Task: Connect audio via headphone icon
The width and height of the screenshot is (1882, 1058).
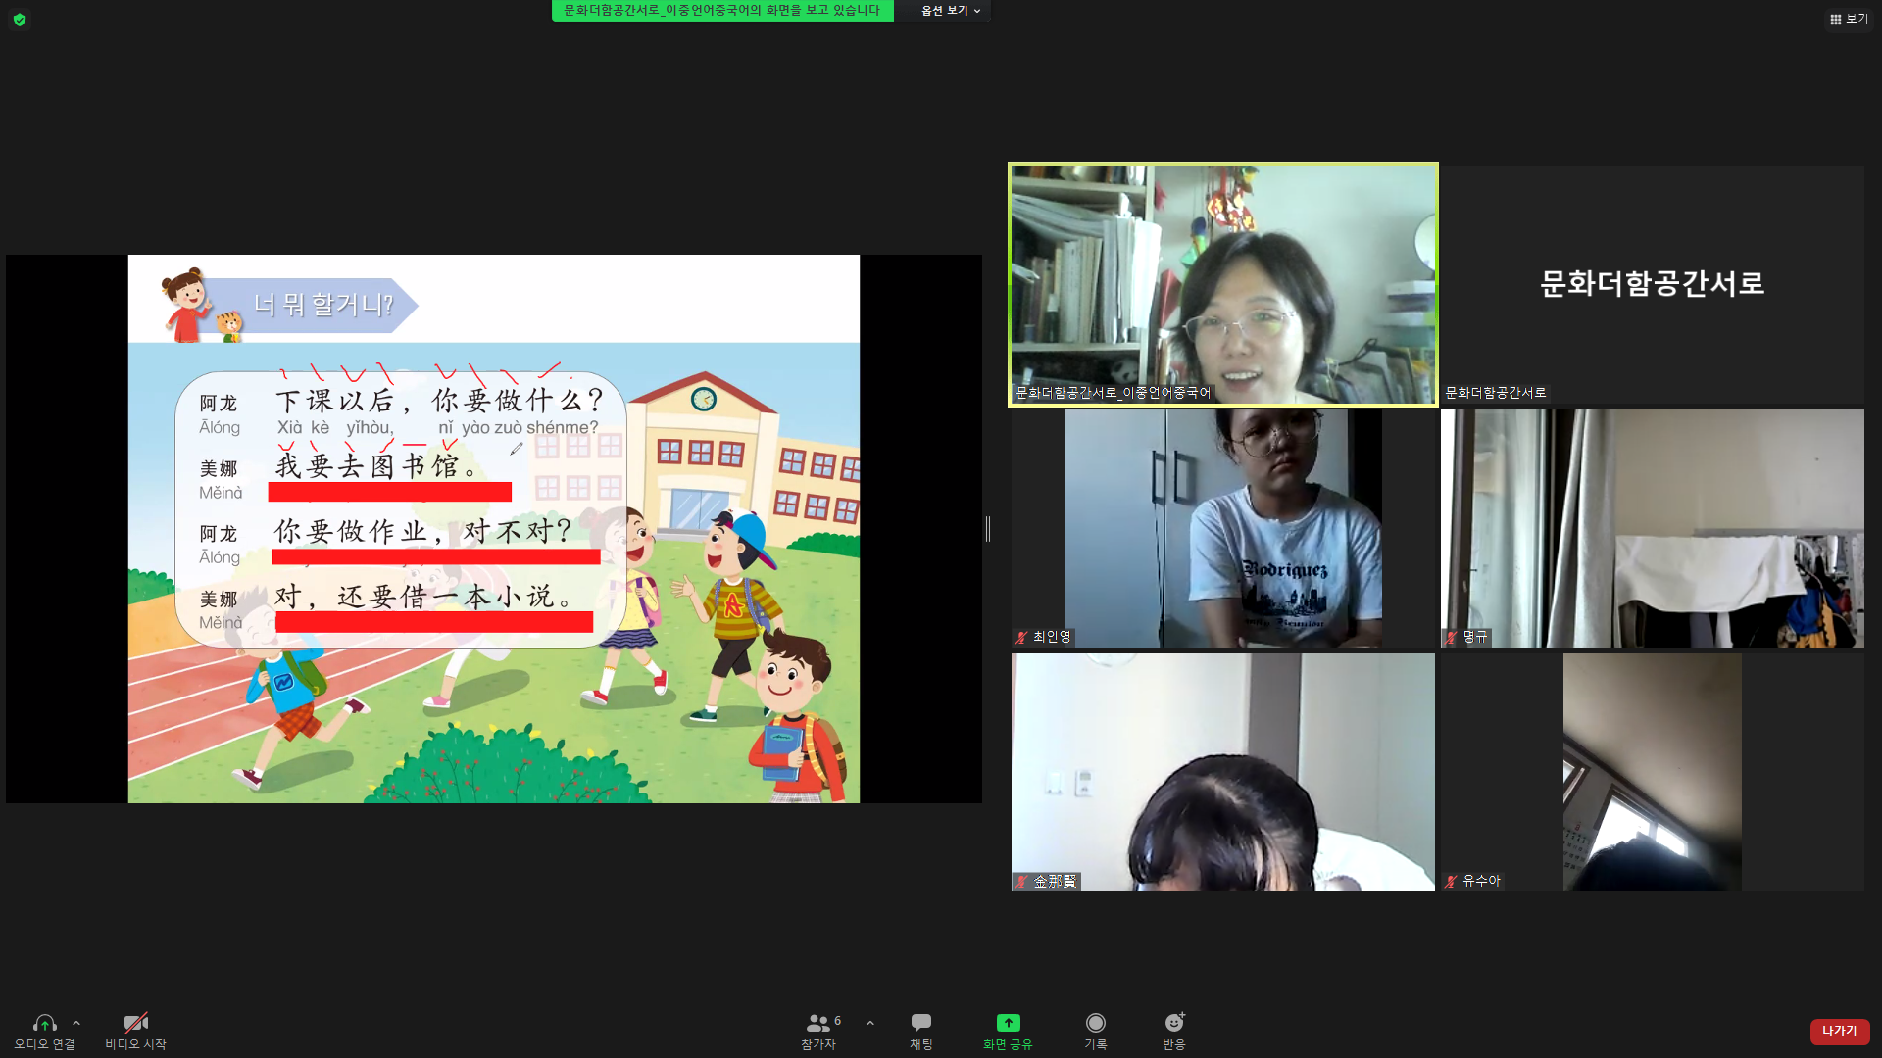Action: coord(44,1023)
